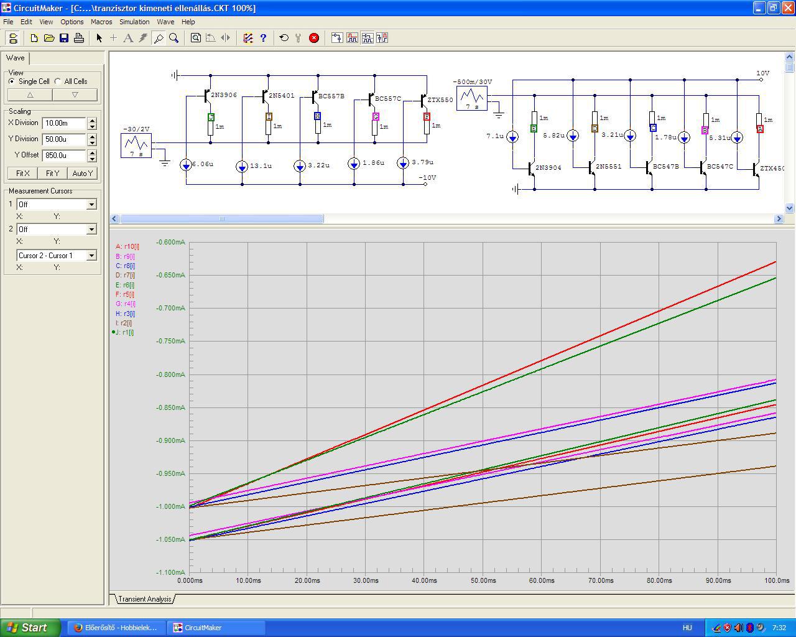Click the Rotate 90 toolbar icon
Image resolution: width=796 pixels, height=637 pixels.
pyautogui.click(x=211, y=38)
